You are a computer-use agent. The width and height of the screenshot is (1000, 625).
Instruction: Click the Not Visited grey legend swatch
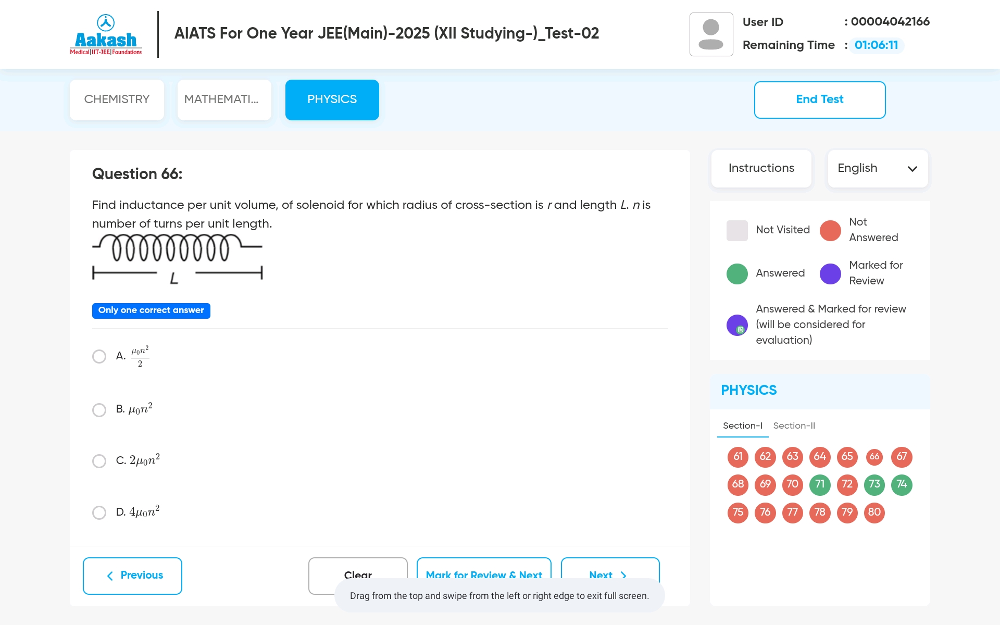pyautogui.click(x=737, y=230)
